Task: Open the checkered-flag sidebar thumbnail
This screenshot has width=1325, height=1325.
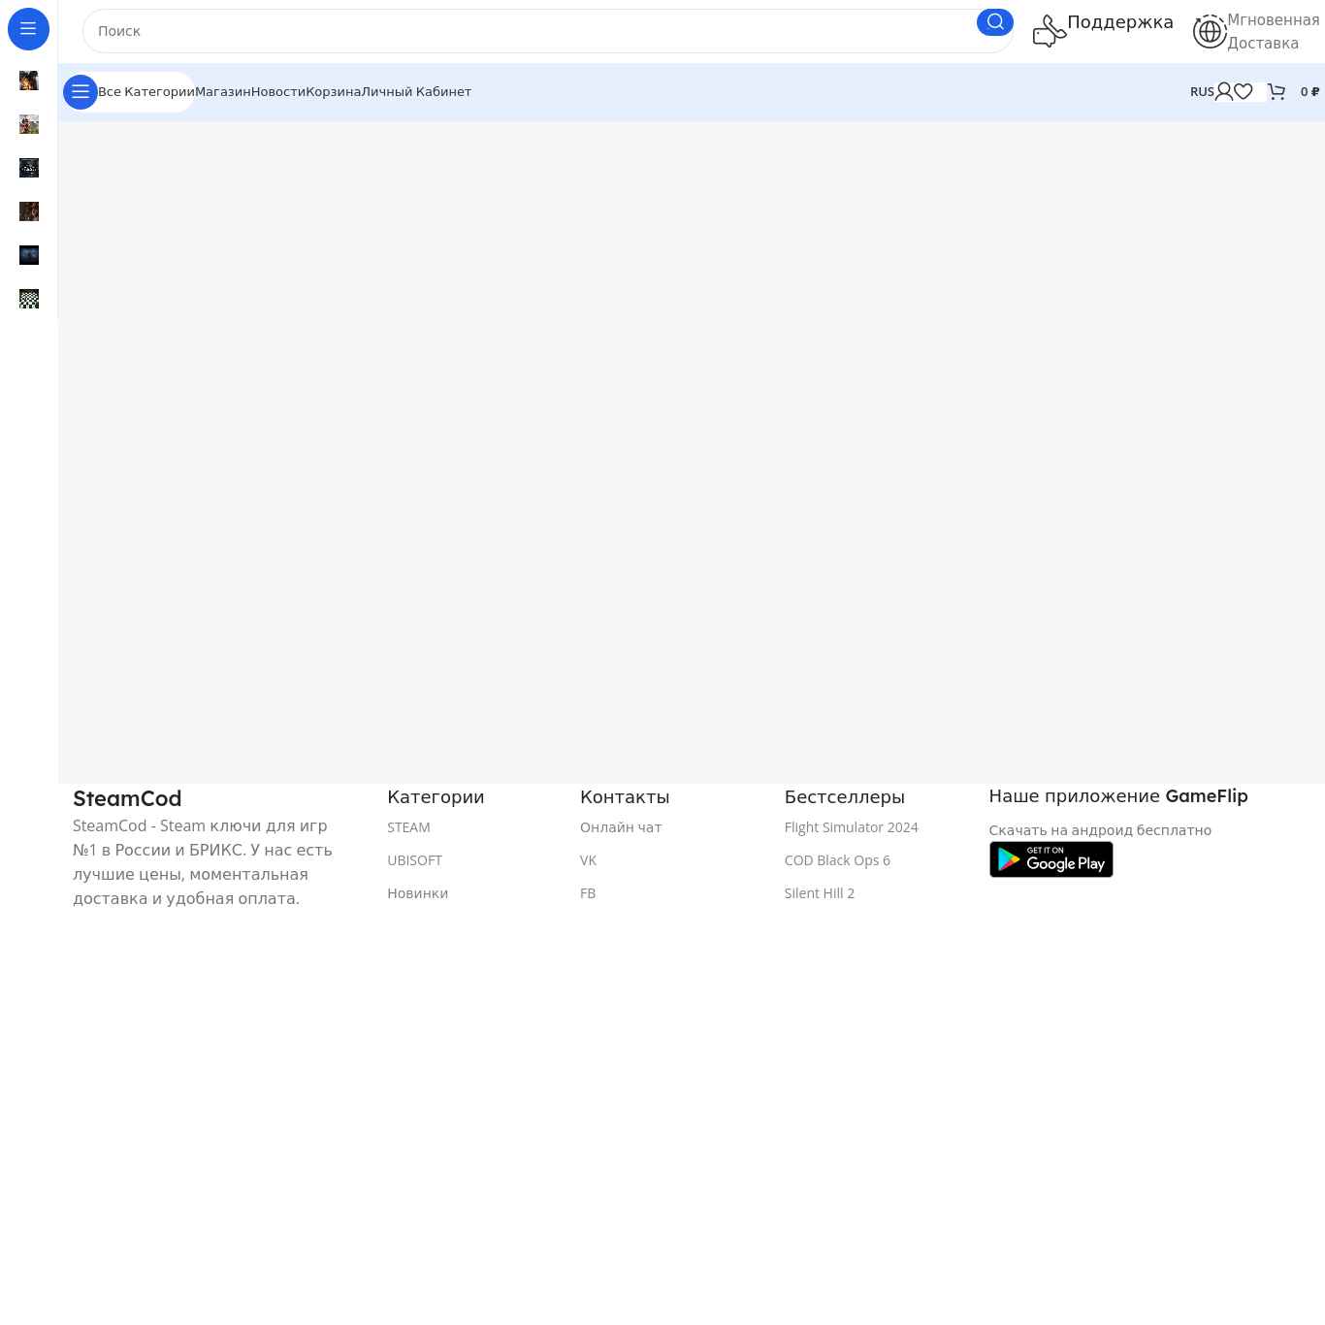Action: coord(29,299)
